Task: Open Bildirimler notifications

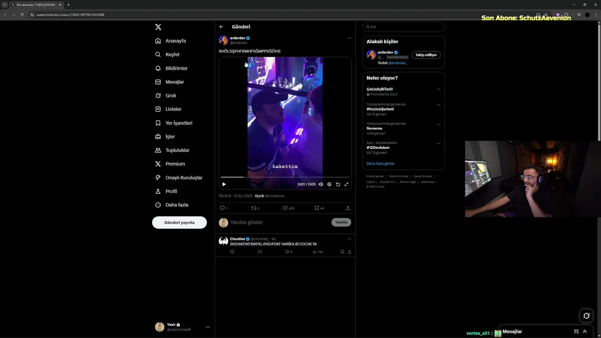Action: [x=171, y=68]
